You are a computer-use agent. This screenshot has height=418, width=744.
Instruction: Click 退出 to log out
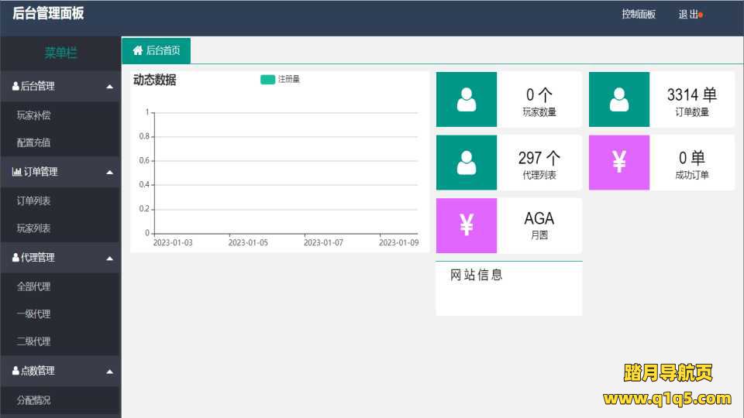click(x=688, y=14)
